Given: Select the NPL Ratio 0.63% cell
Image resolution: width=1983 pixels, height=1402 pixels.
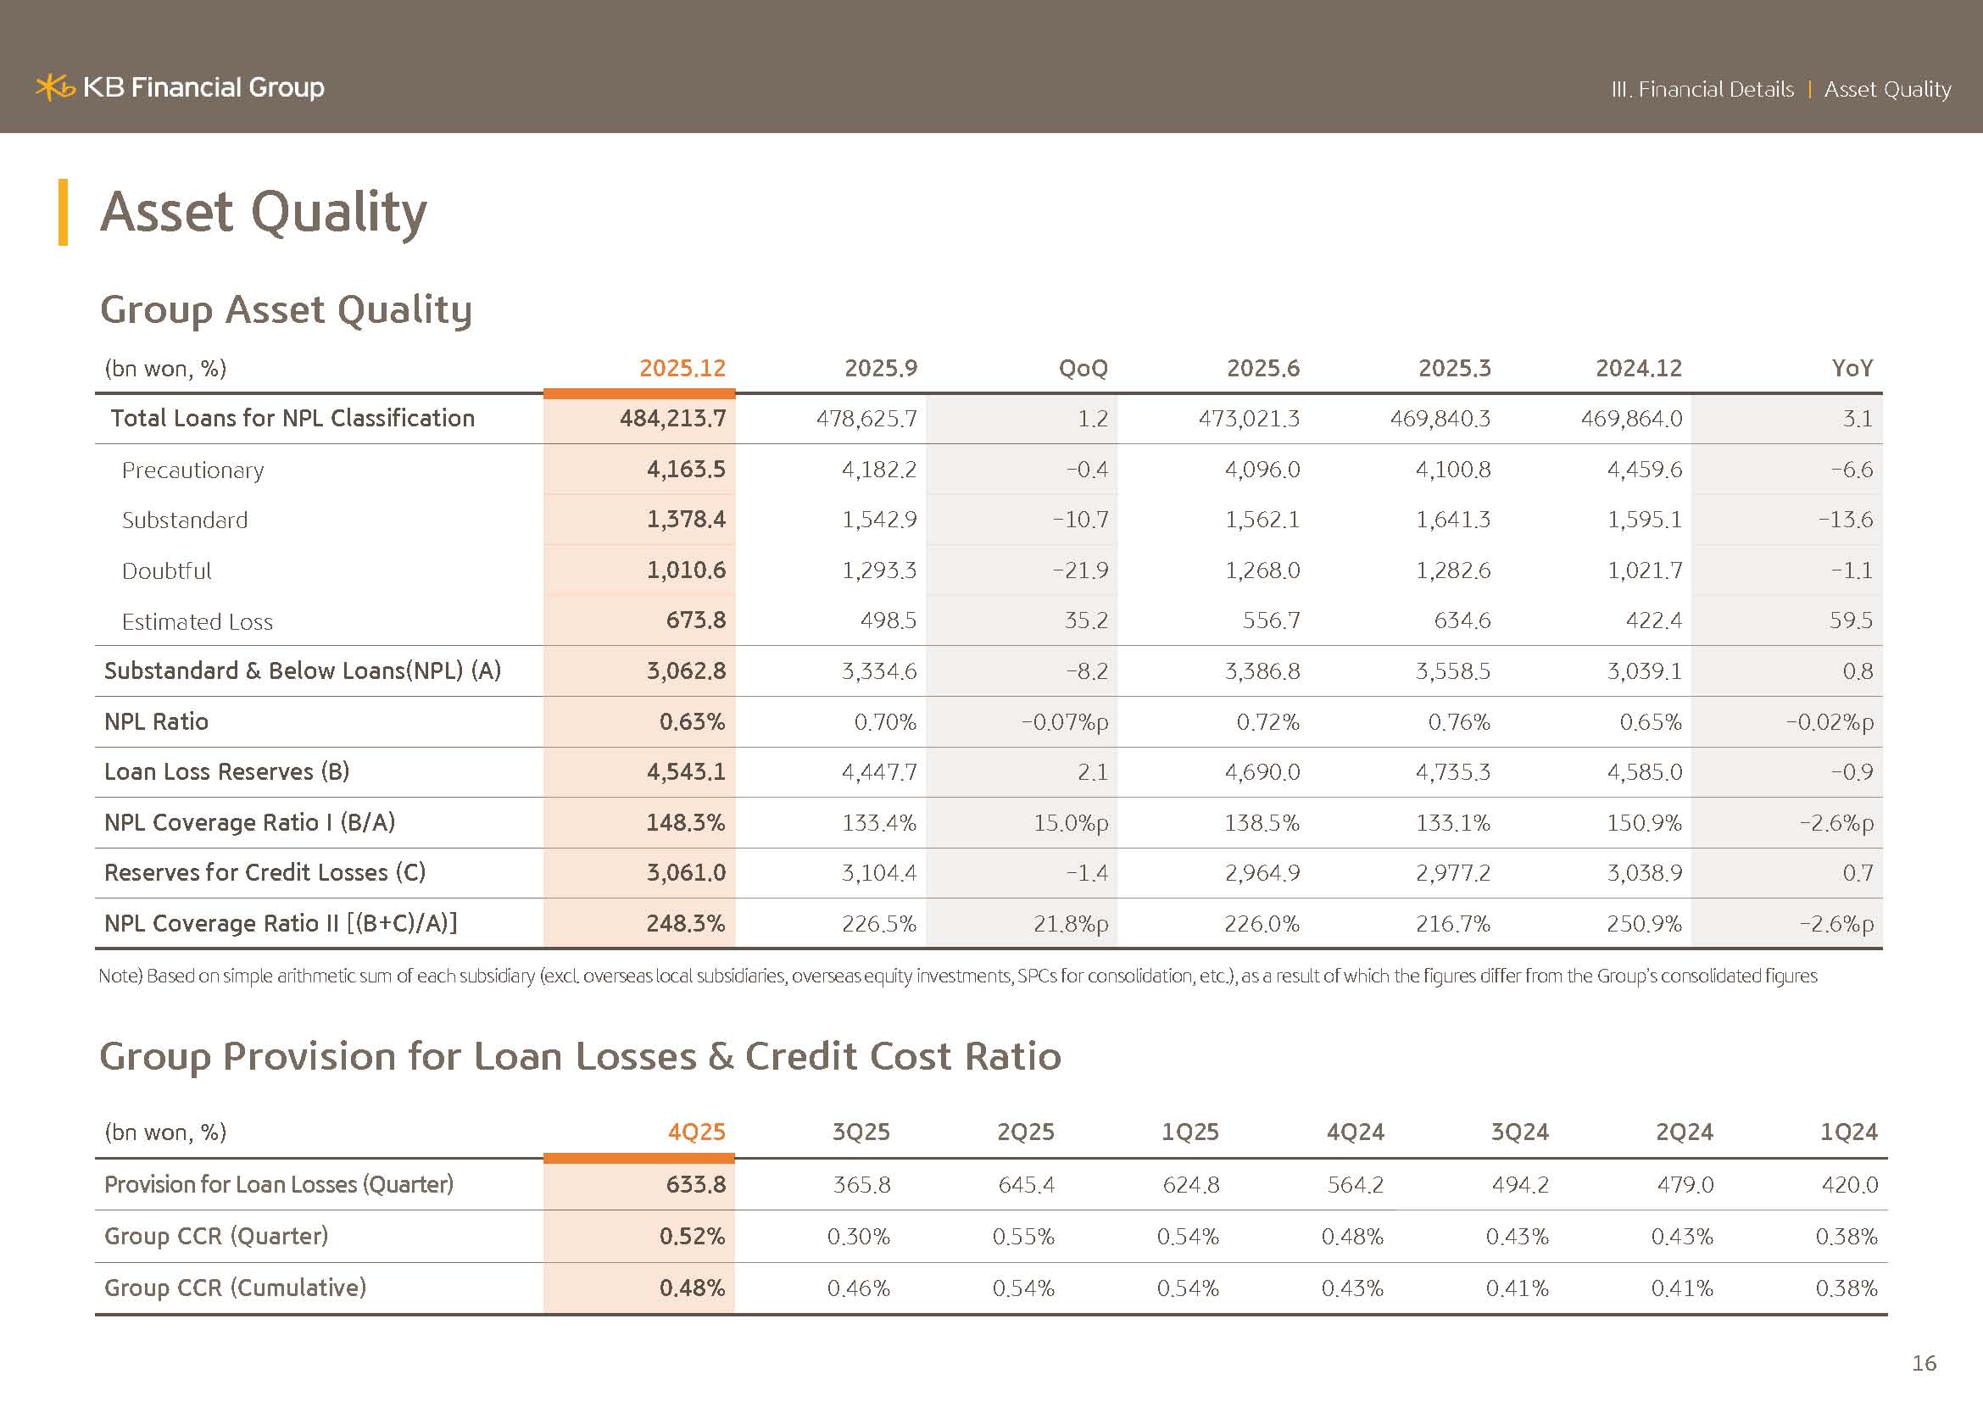Looking at the screenshot, I should tap(692, 721).
